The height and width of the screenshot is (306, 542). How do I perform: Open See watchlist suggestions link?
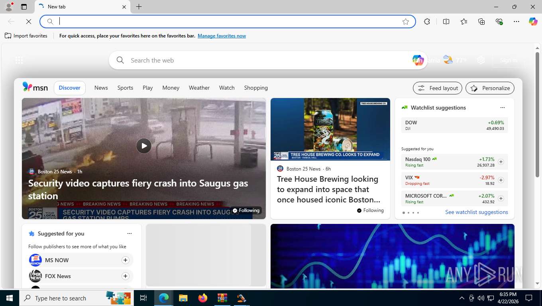point(477,212)
